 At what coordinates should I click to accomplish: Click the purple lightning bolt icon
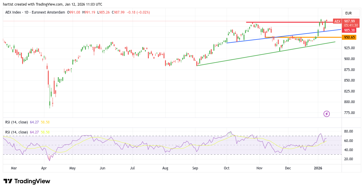327,114
